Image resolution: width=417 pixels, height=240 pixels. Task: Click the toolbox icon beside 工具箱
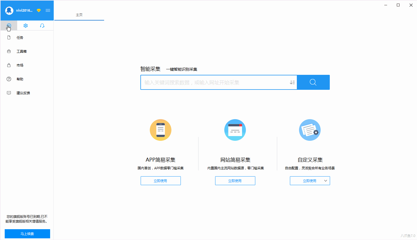coord(9,51)
